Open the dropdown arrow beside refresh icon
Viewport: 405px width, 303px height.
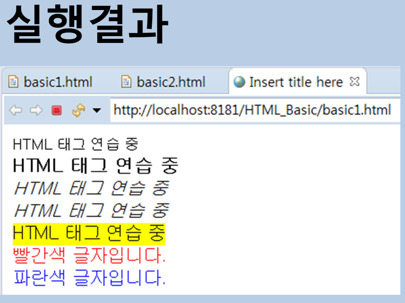pyautogui.click(x=97, y=111)
